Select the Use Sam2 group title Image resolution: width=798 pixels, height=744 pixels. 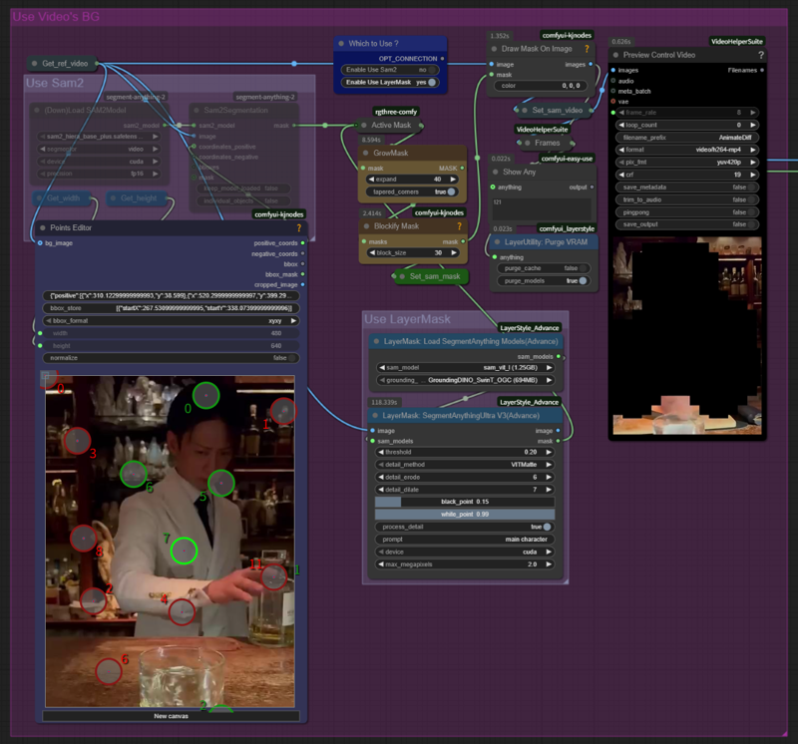(x=54, y=83)
